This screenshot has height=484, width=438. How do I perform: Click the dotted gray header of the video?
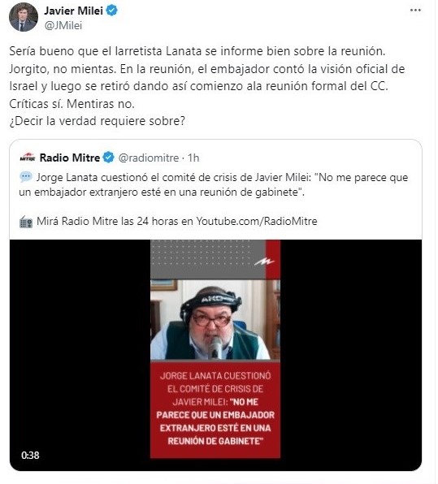click(x=207, y=259)
